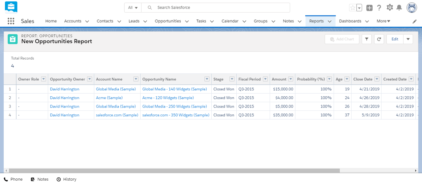Select the $35,000.00 amount cell
The image size is (422, 183).
(x=282, y=115)
